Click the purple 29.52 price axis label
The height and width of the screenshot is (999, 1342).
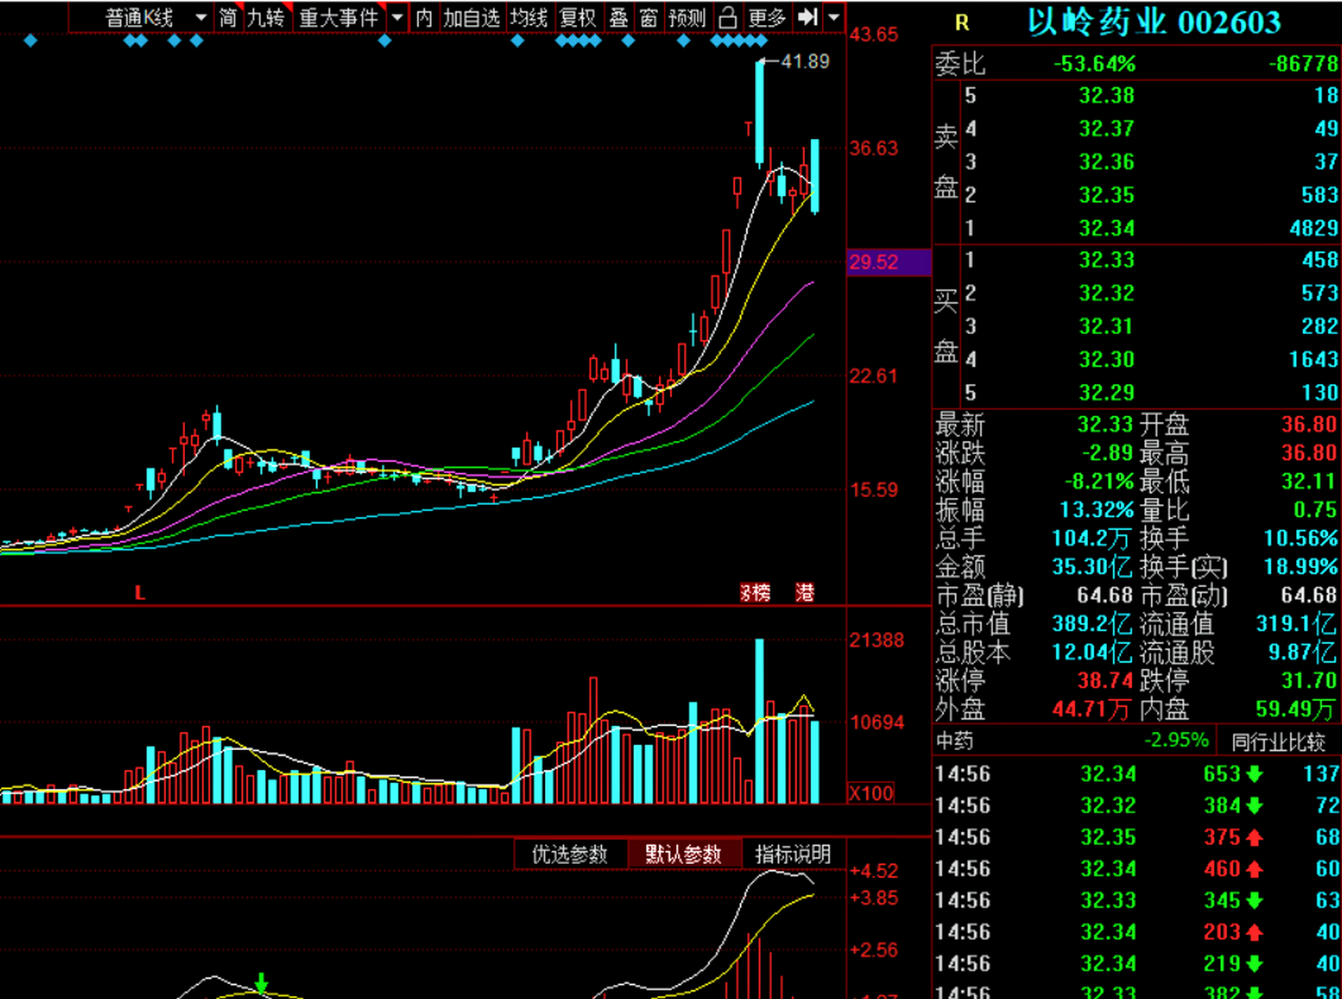tap(888, 262)
